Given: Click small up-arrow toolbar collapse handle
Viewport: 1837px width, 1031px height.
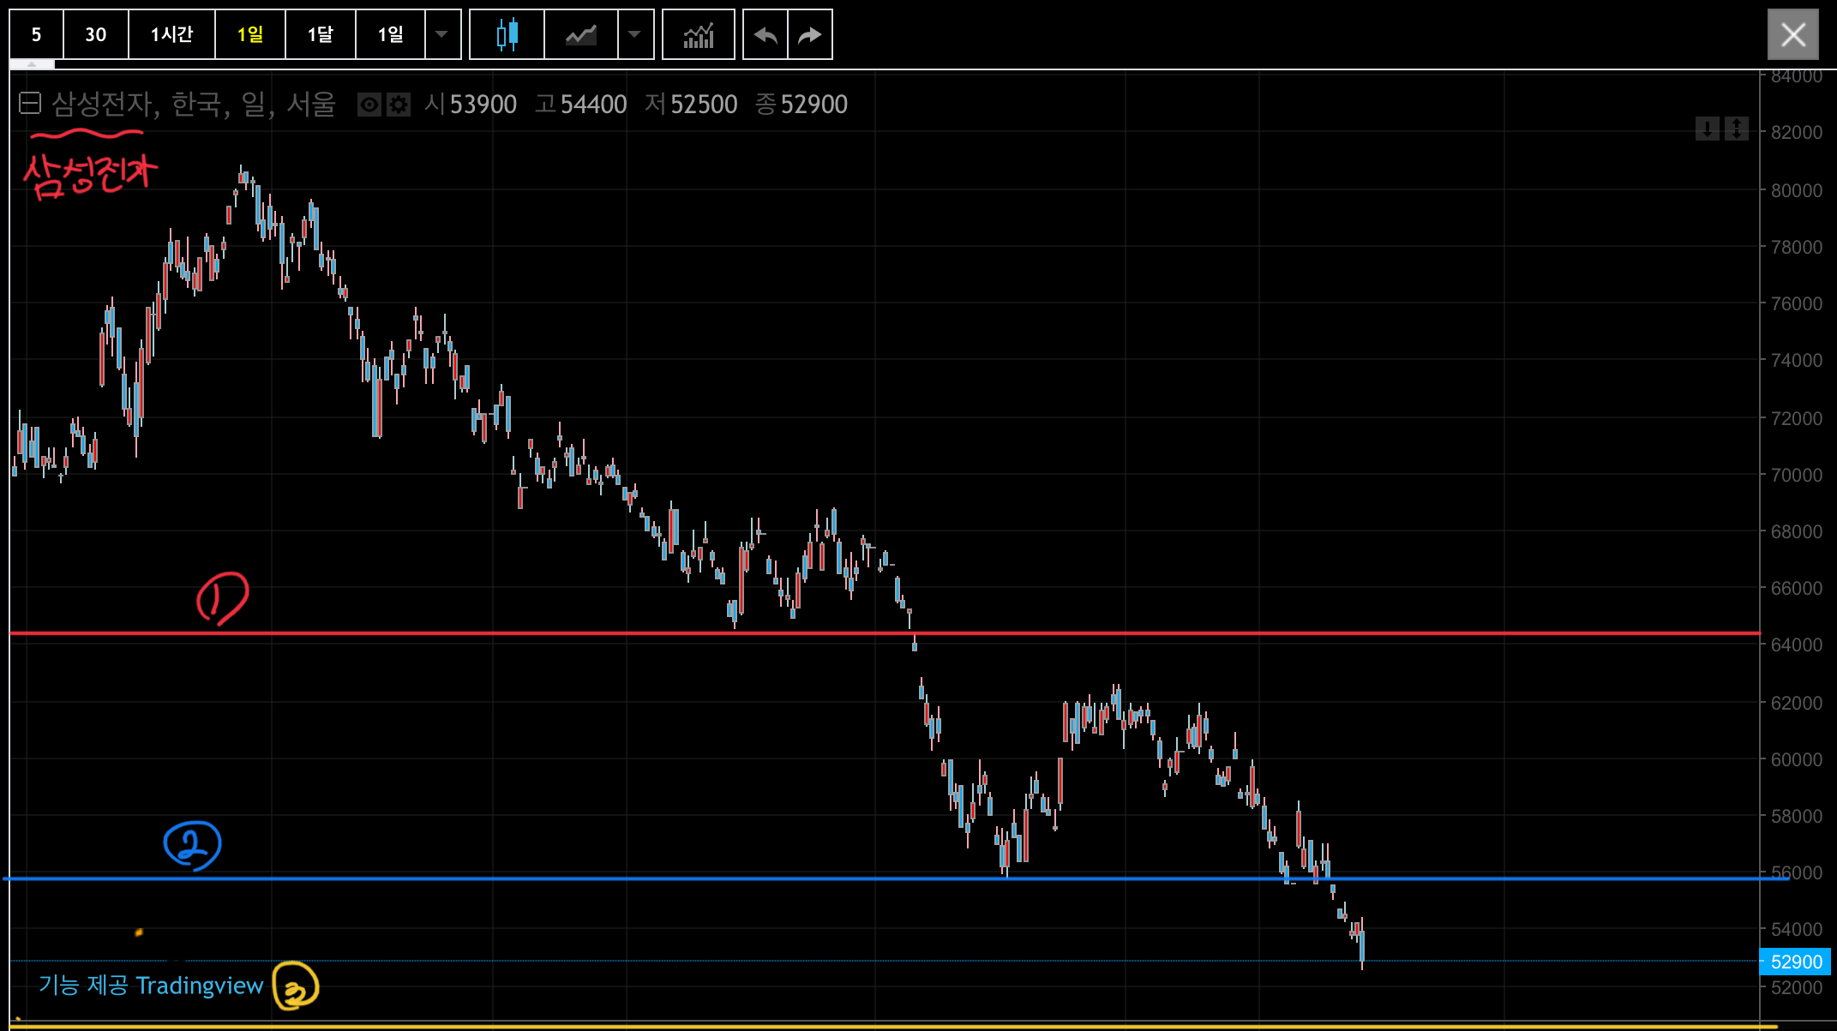Looking at the screenshot, I should coord(32,64).
